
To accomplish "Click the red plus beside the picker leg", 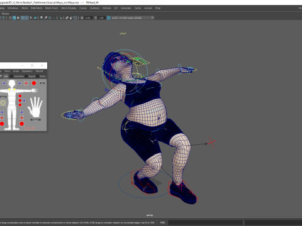I will (21, 117).
